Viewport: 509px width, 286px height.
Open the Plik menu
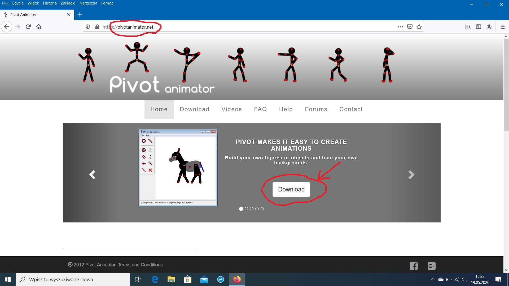click(x=5, y=3)
